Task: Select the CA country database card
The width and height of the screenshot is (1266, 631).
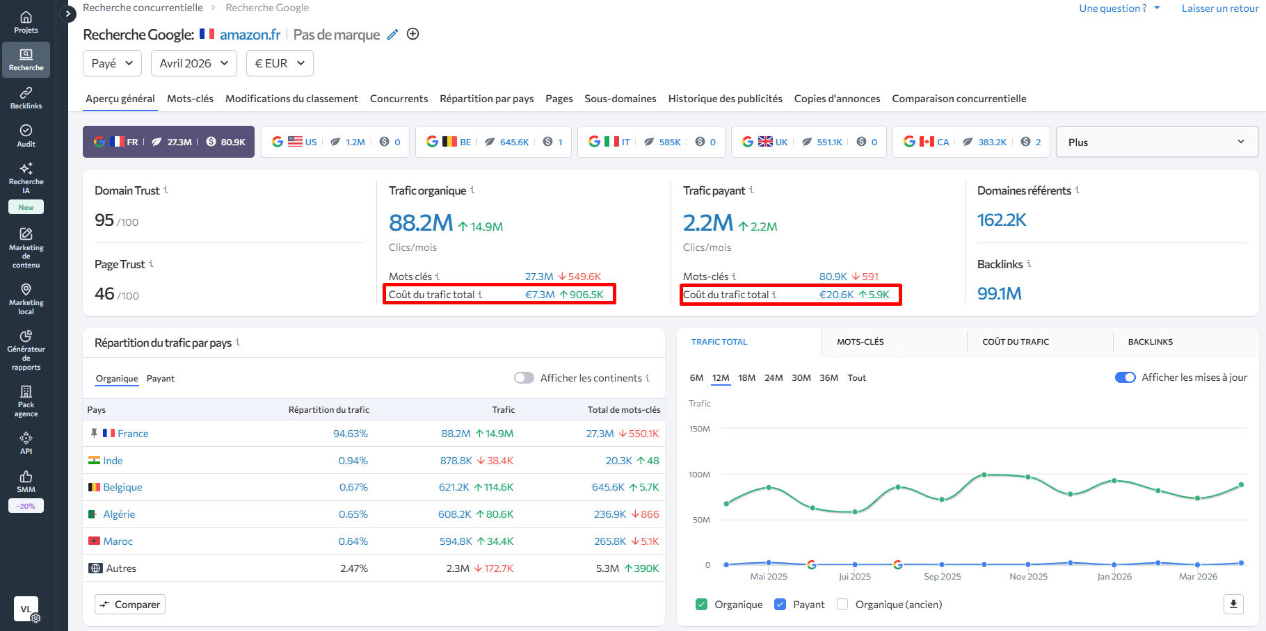Action: point(972,142)
